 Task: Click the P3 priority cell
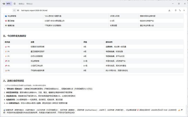coord(16,71)
